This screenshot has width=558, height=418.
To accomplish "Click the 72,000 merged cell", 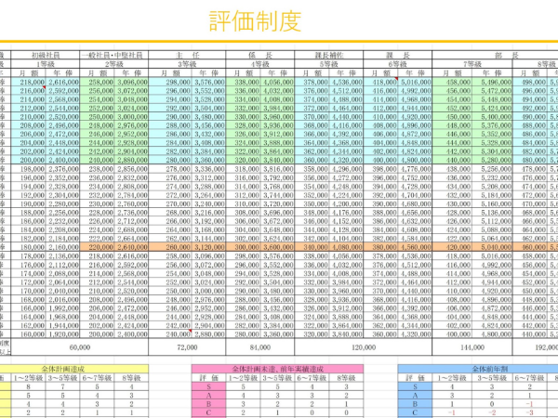I will [187, 347].
